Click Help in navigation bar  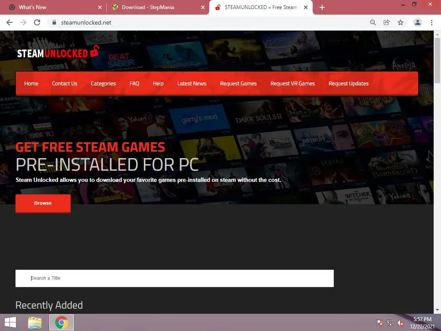click(158, 84)
